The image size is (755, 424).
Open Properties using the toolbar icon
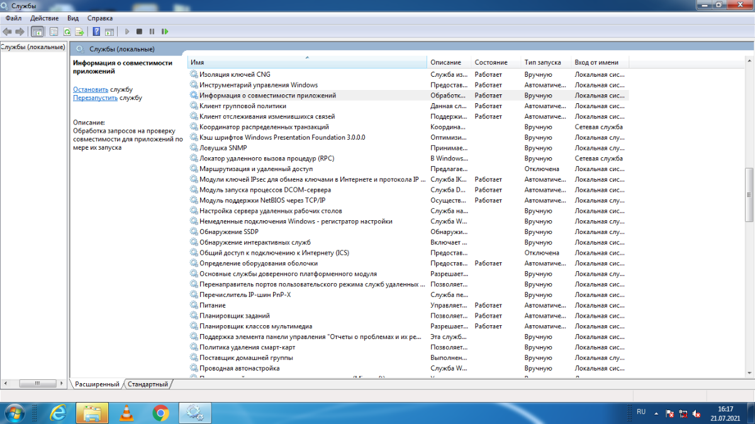[54, 31]
